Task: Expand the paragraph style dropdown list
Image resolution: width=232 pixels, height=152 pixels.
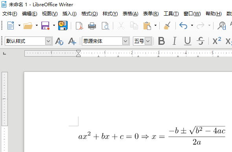Action: tap(48, 41)
